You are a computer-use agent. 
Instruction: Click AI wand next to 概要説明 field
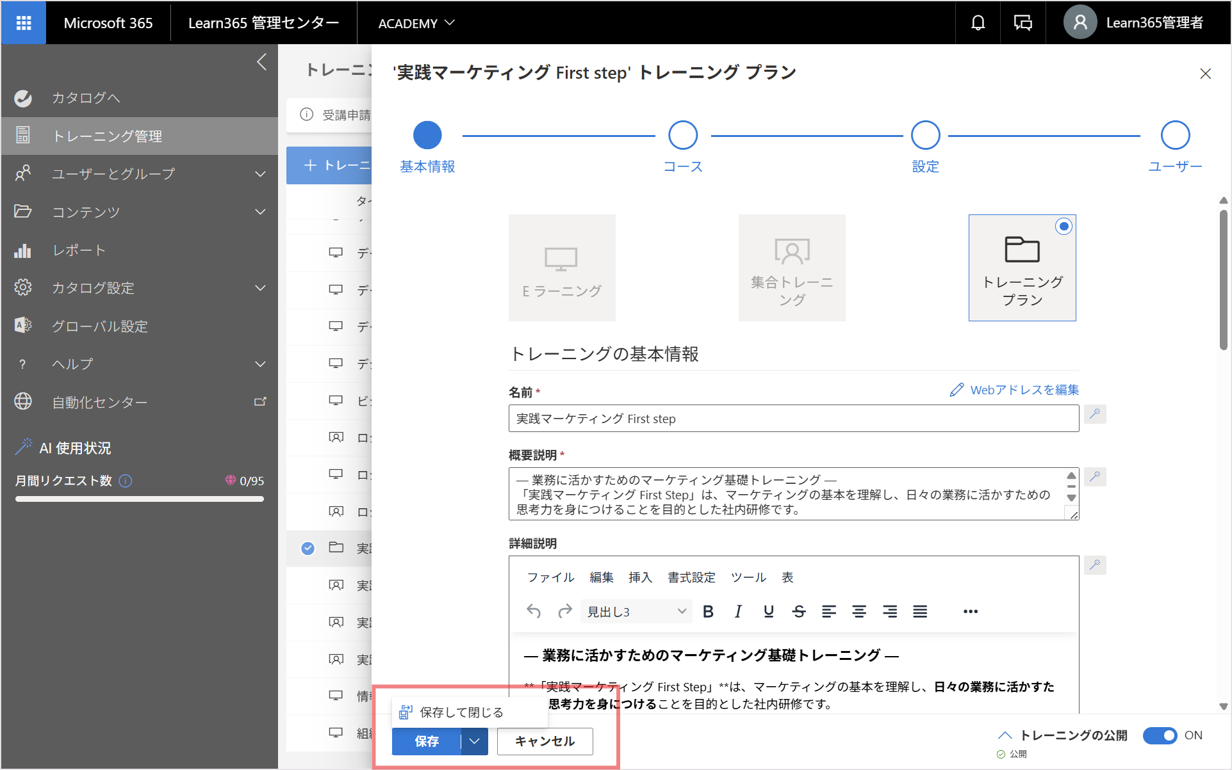click(1095, 477)
